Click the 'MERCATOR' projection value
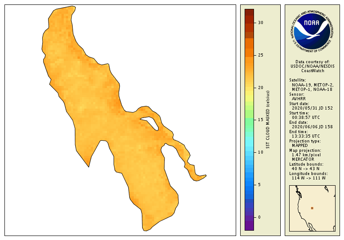Image resolution: width=344 pixels, height=240 pixels. (303, 159)
